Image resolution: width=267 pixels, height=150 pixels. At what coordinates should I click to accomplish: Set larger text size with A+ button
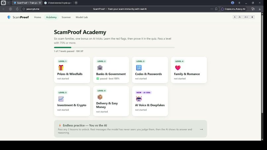point(240,17)
